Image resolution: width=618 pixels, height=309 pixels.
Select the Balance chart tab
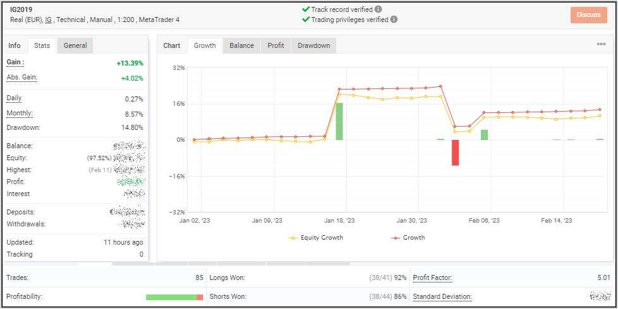241,45
